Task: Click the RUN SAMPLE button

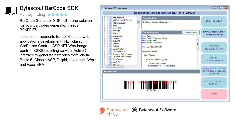Action: (x=214, y=21)
